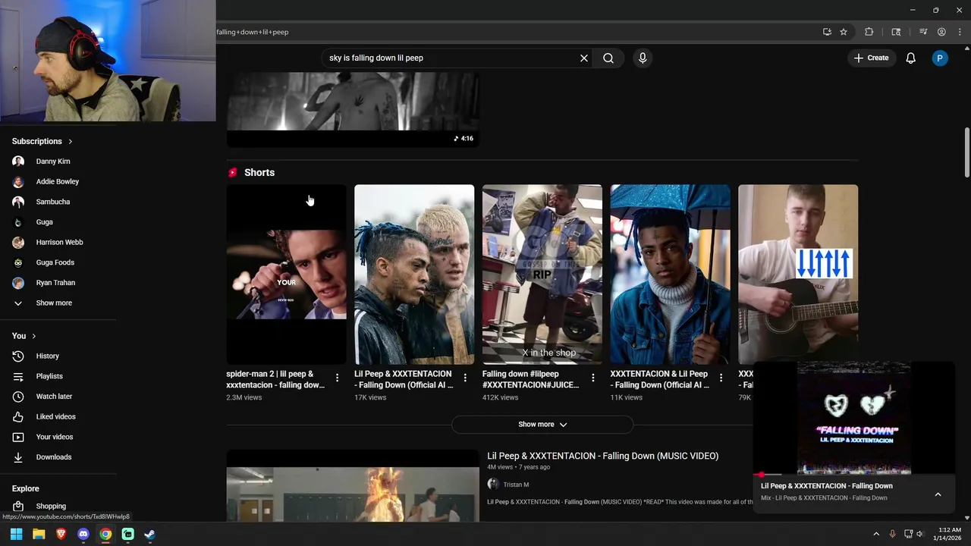This screenshot has height=546, width=971.
Task: Open the 4:16 video thumbnail
Action: pyautogui.click(x=353, y=109)
